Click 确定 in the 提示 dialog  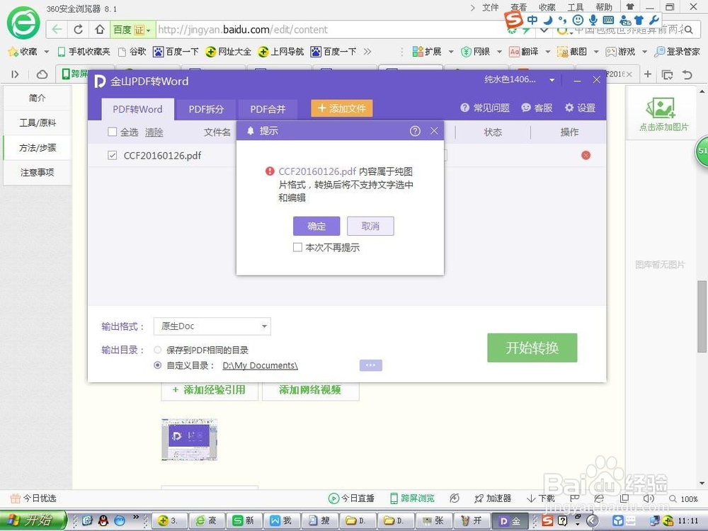(x=316, y=226)
